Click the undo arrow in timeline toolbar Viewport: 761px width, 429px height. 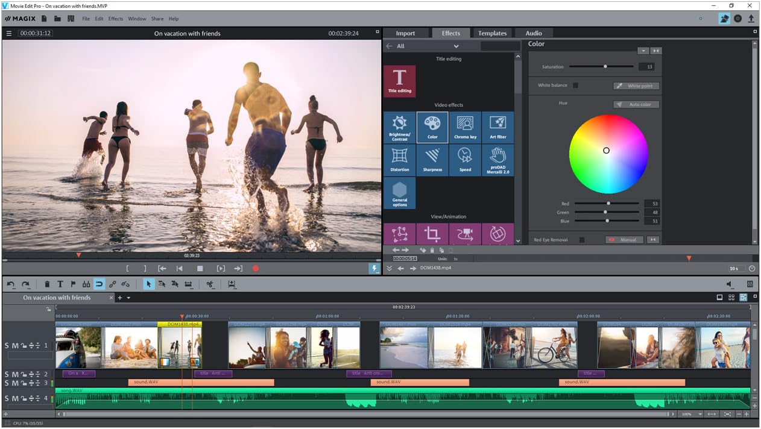[x=11, y=284]
